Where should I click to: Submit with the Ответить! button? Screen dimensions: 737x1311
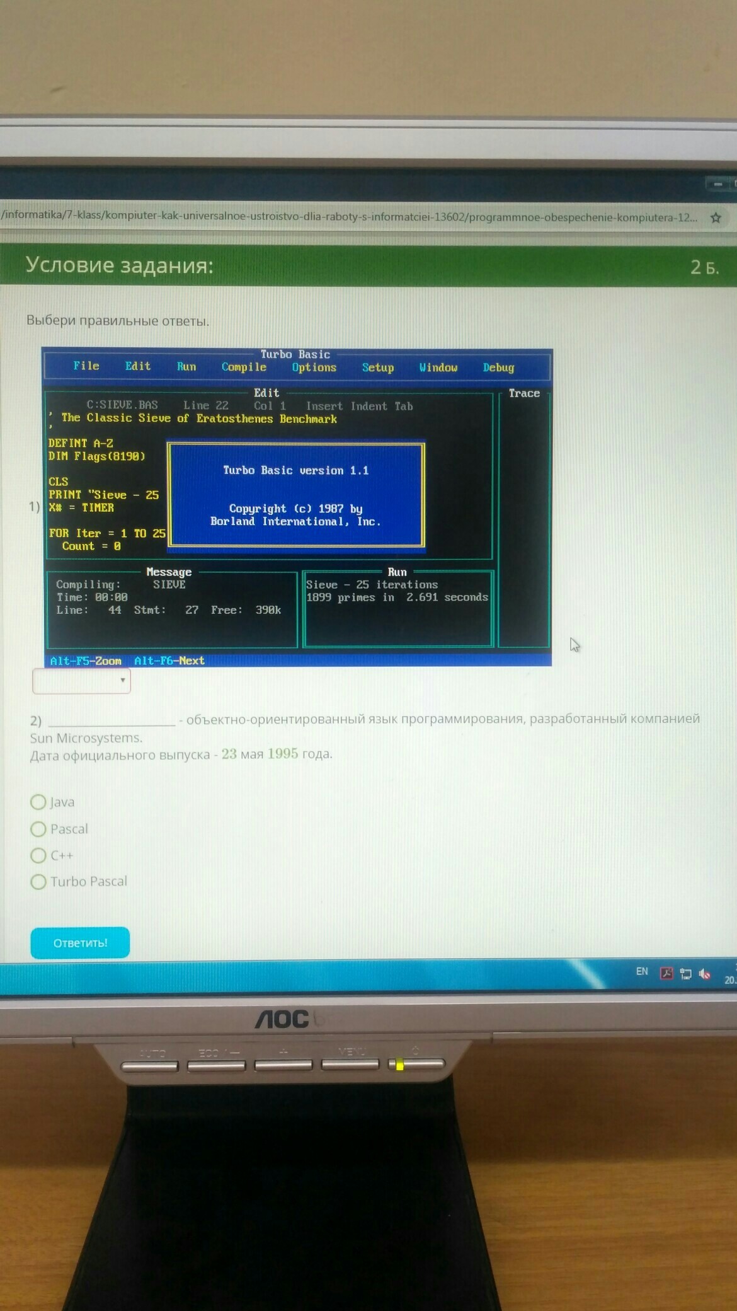point(80,943)
